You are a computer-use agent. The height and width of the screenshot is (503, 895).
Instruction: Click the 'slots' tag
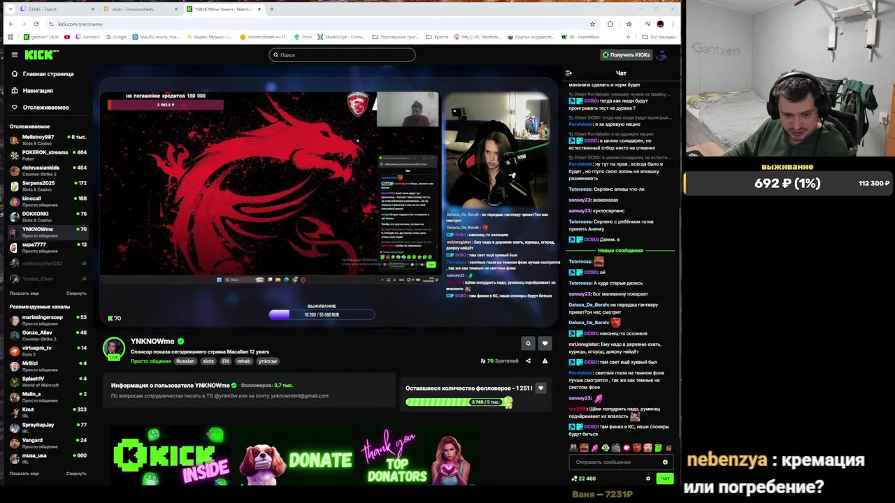pyautogui.click(x=208, y=361)
